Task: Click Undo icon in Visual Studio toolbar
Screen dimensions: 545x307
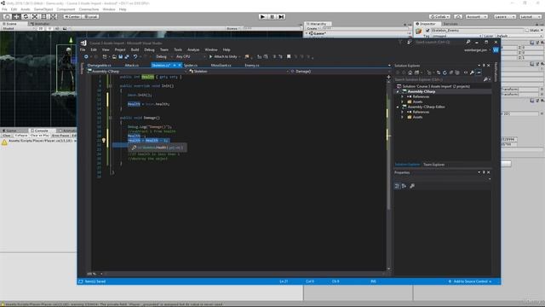Action: pyautogui.click(x=135, y=56)
